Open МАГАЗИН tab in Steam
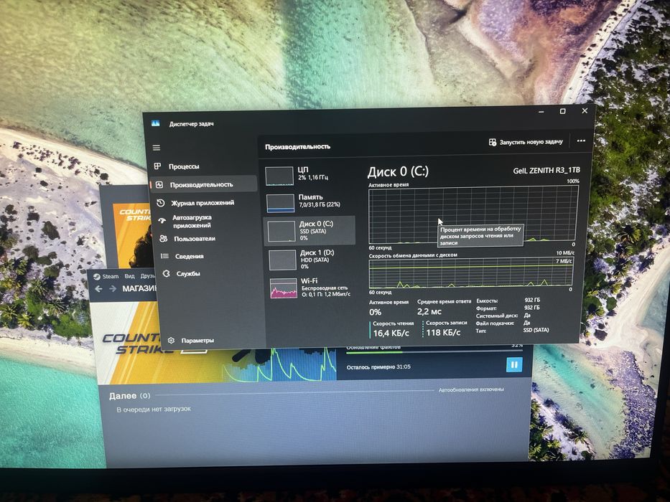Viewport: 670px width, 502px height. pyautogui.click(x=139, y=289)
